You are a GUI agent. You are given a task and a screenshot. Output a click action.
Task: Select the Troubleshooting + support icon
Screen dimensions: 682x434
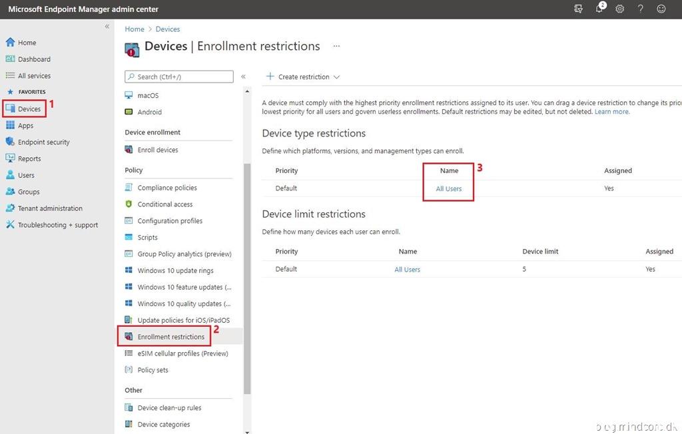tap(10, 225)
